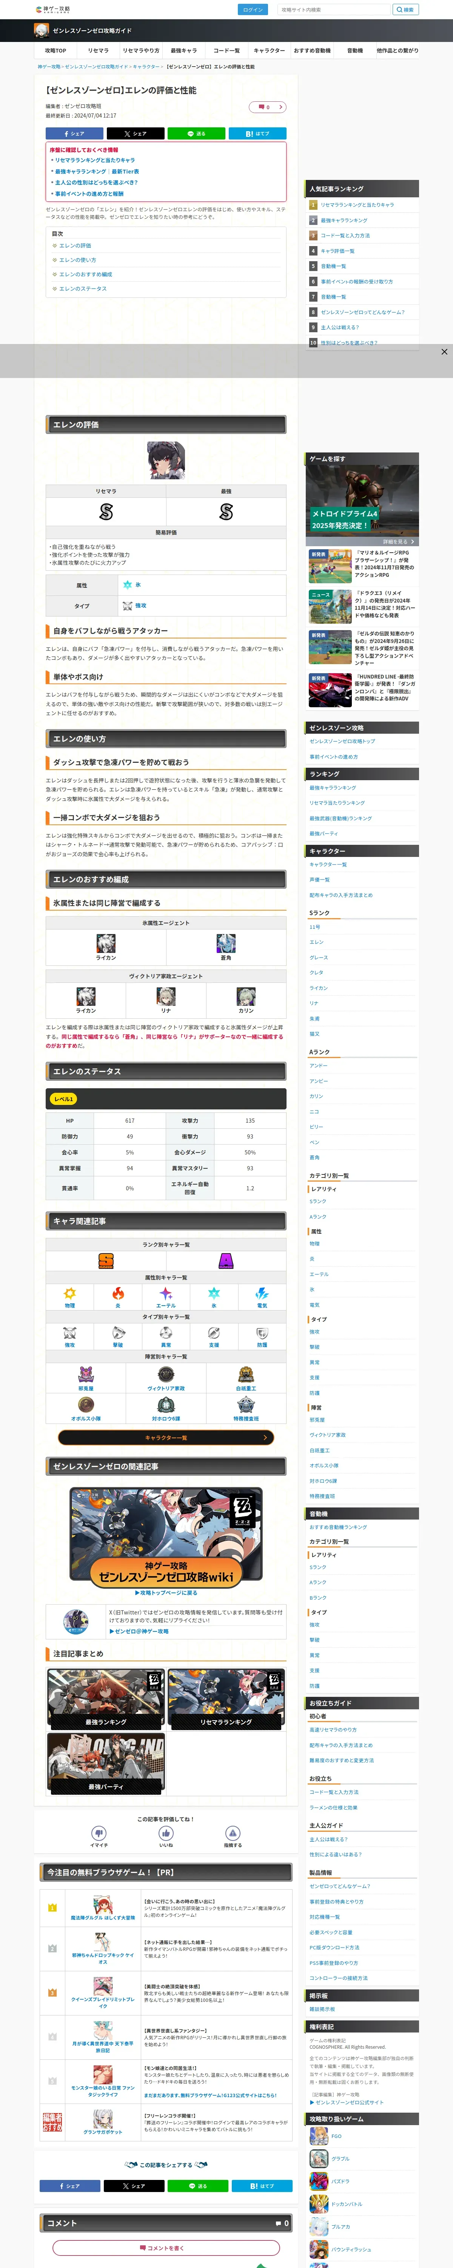This screenshot has width=453, height=2268.
Task: Open the 攻略TOP nav item
Action: tap(55, 50)
